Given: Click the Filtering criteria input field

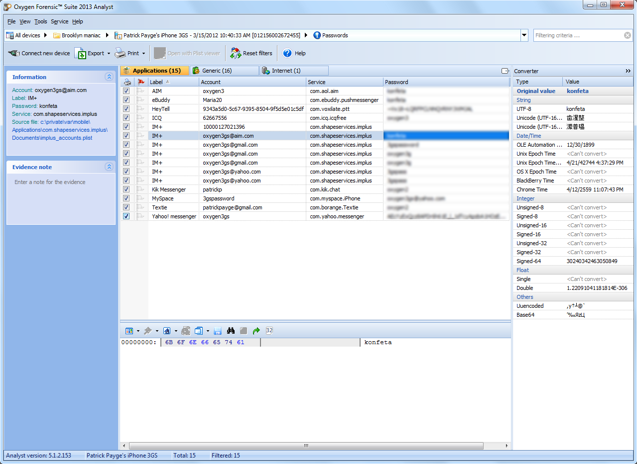Looking at the screenshot, I should pyautogui.click(x=579, y=35).
